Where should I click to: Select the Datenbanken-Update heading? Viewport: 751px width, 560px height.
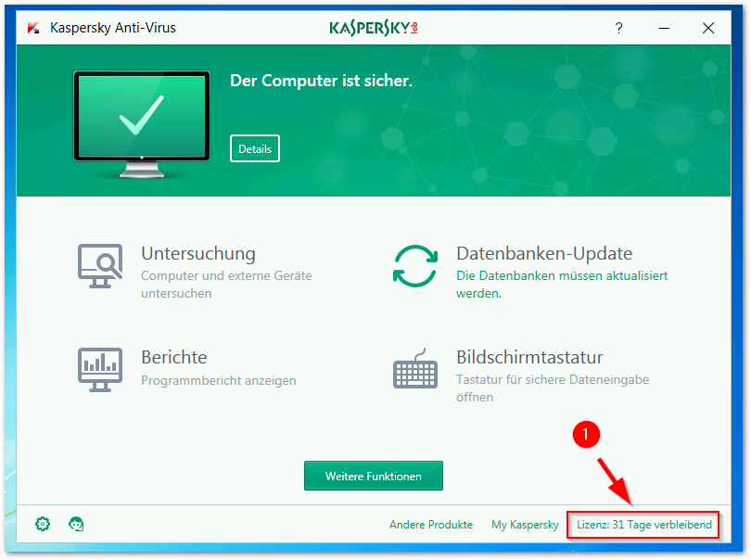544,253
